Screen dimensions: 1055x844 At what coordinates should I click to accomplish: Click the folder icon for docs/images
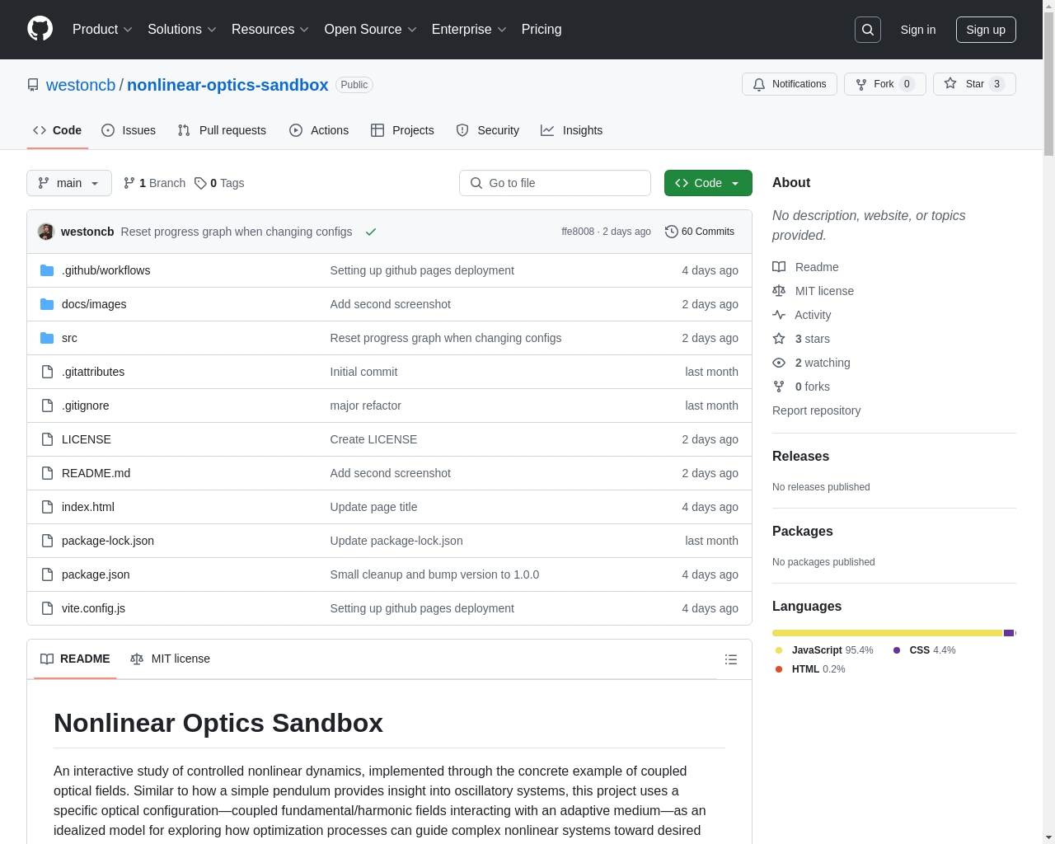[47, 304]
